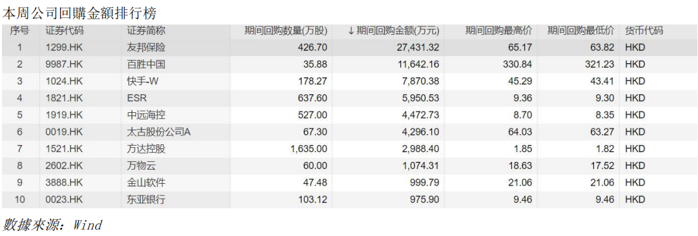The height and width of the screenshot is (236, 698).
Task: Click stock code 3888.HK
Action: pyautogui.click(x=64, y=182)
